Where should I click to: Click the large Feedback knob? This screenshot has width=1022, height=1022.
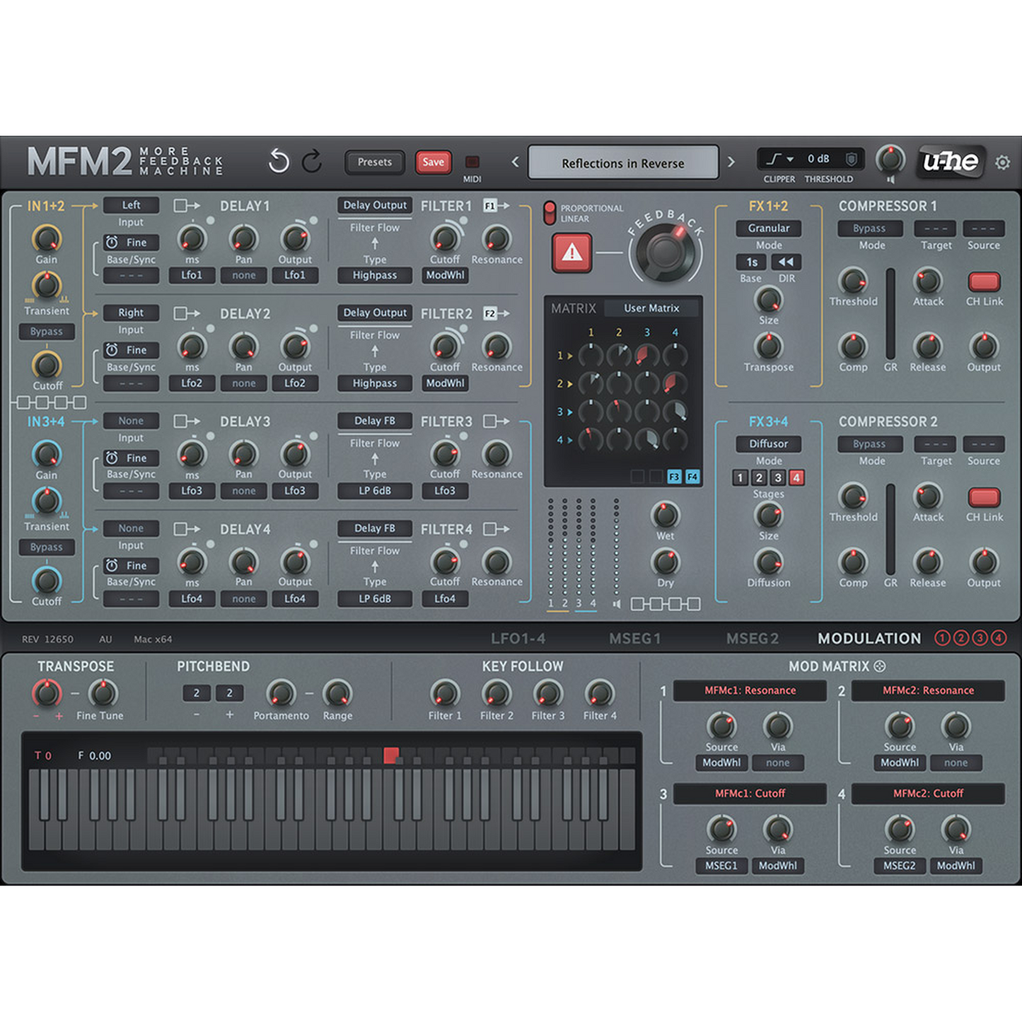666,252
